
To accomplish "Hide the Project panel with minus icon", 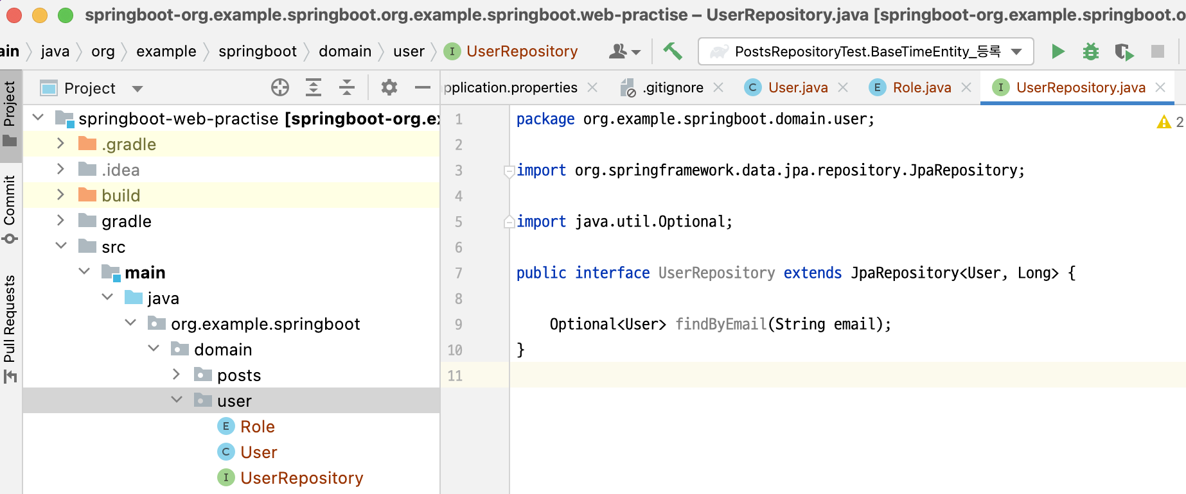I will point(423,87).
